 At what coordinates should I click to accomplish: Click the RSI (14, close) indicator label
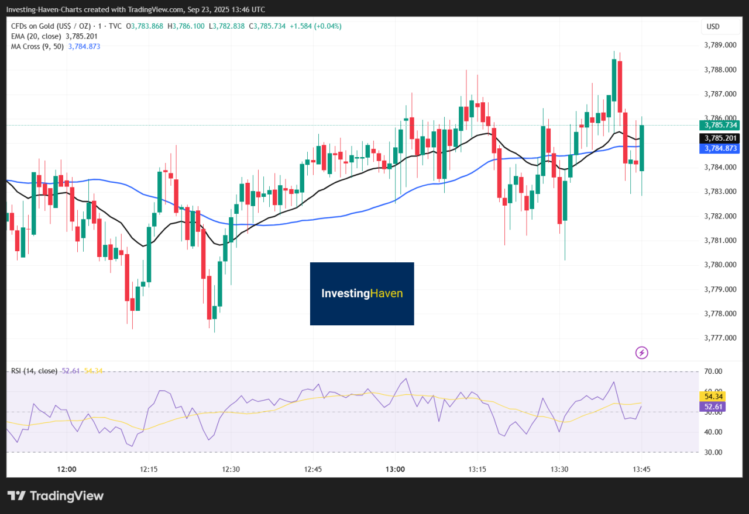click(x=35, y=371)
